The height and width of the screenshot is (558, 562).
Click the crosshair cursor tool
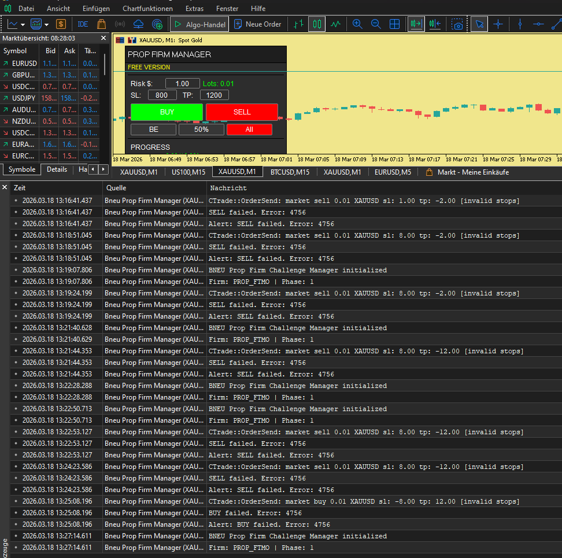pos(498,24)
